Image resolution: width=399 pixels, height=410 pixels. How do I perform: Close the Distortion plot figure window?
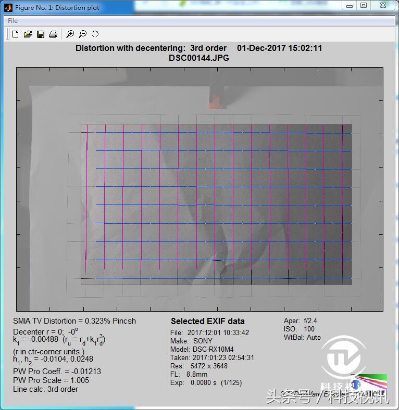point(382,6)
